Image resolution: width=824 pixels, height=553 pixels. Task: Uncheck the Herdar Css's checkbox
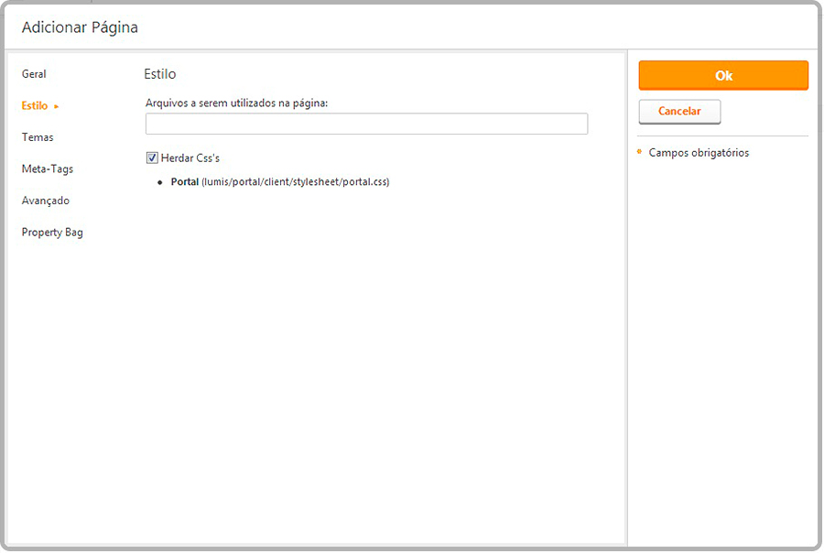click(152, 157)
